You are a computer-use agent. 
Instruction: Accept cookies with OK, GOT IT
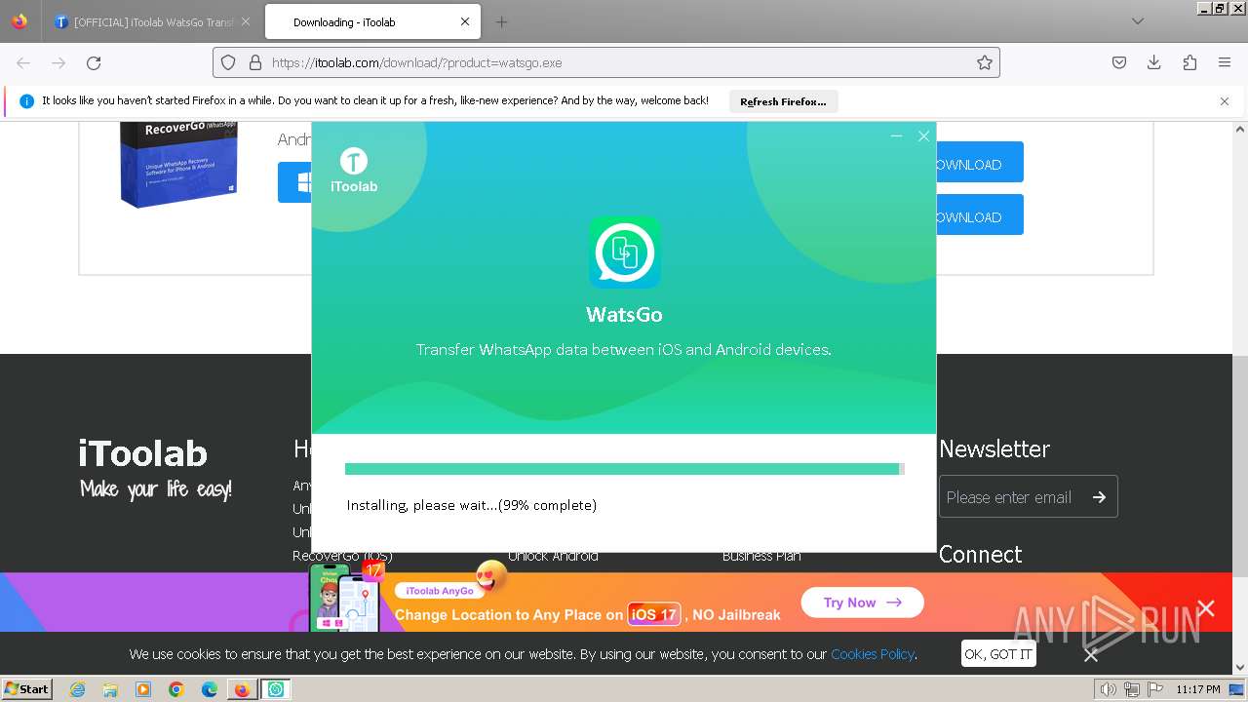(x=998, y=654)
